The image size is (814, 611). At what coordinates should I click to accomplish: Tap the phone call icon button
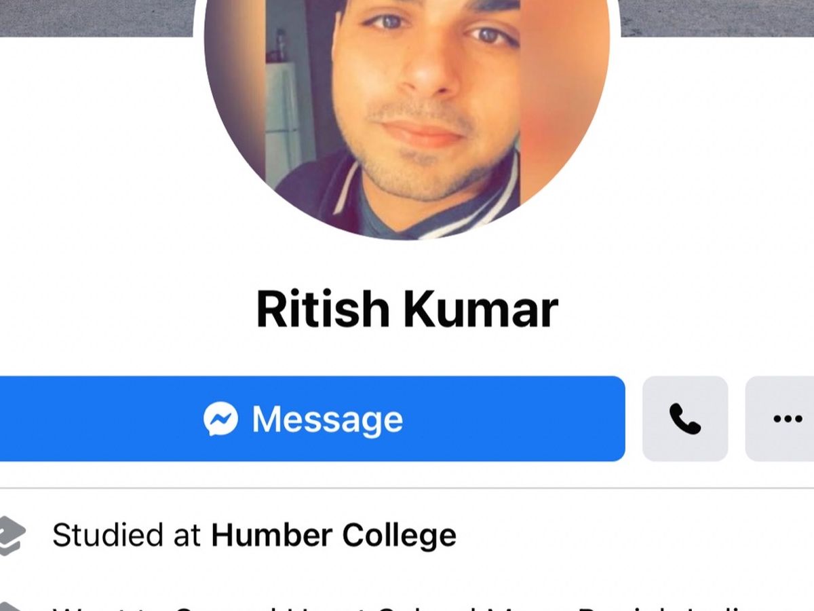pos(685,419)
